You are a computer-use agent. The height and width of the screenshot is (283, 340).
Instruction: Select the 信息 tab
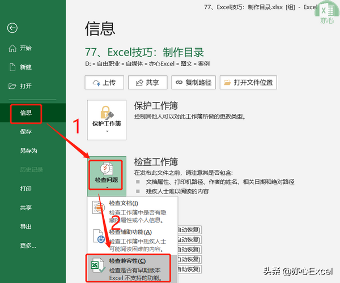[33, 113]
